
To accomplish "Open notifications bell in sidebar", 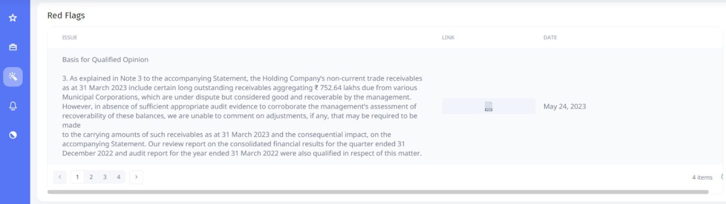I will (x=13, y=106).
